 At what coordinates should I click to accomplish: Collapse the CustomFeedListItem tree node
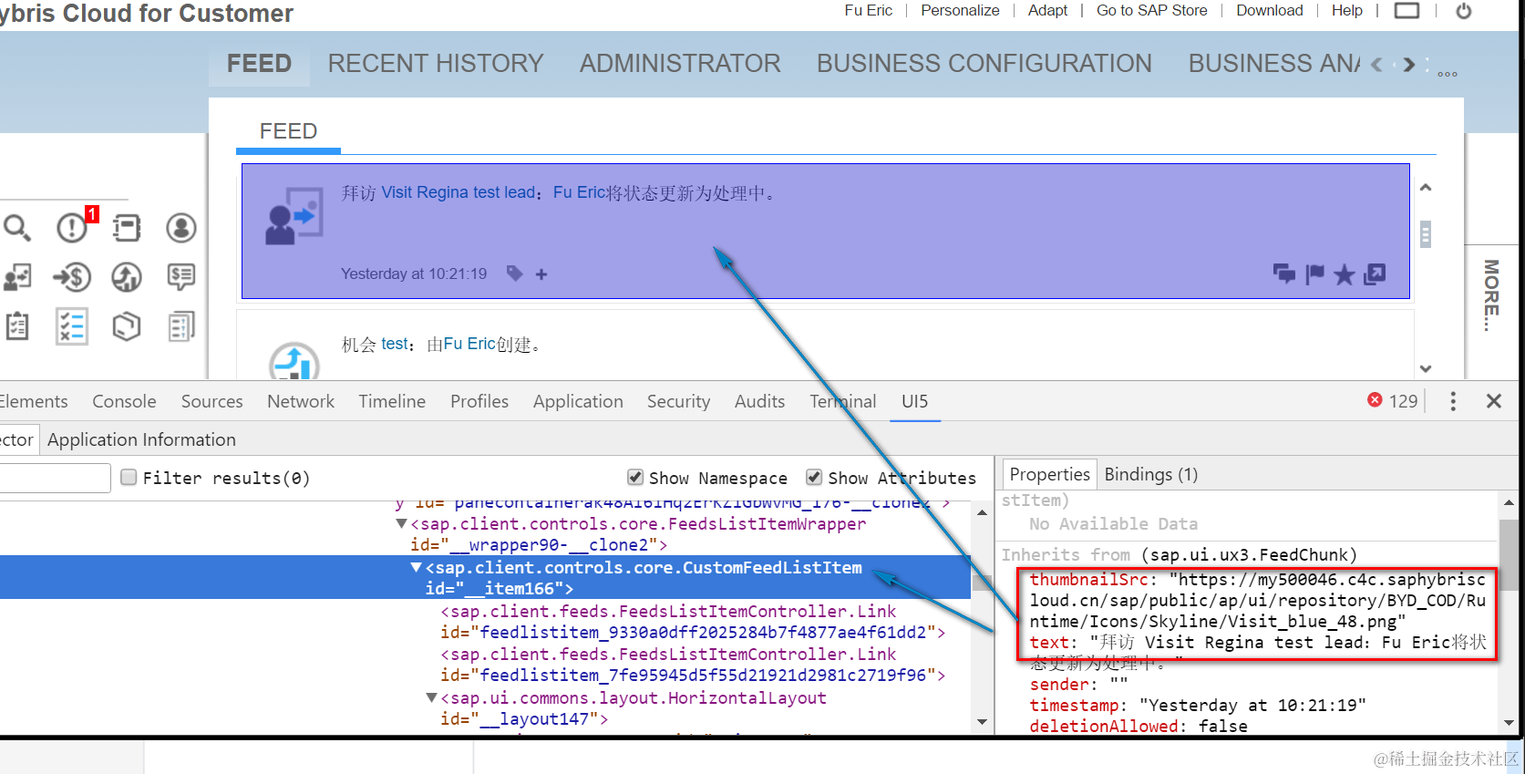click(417, 567)
